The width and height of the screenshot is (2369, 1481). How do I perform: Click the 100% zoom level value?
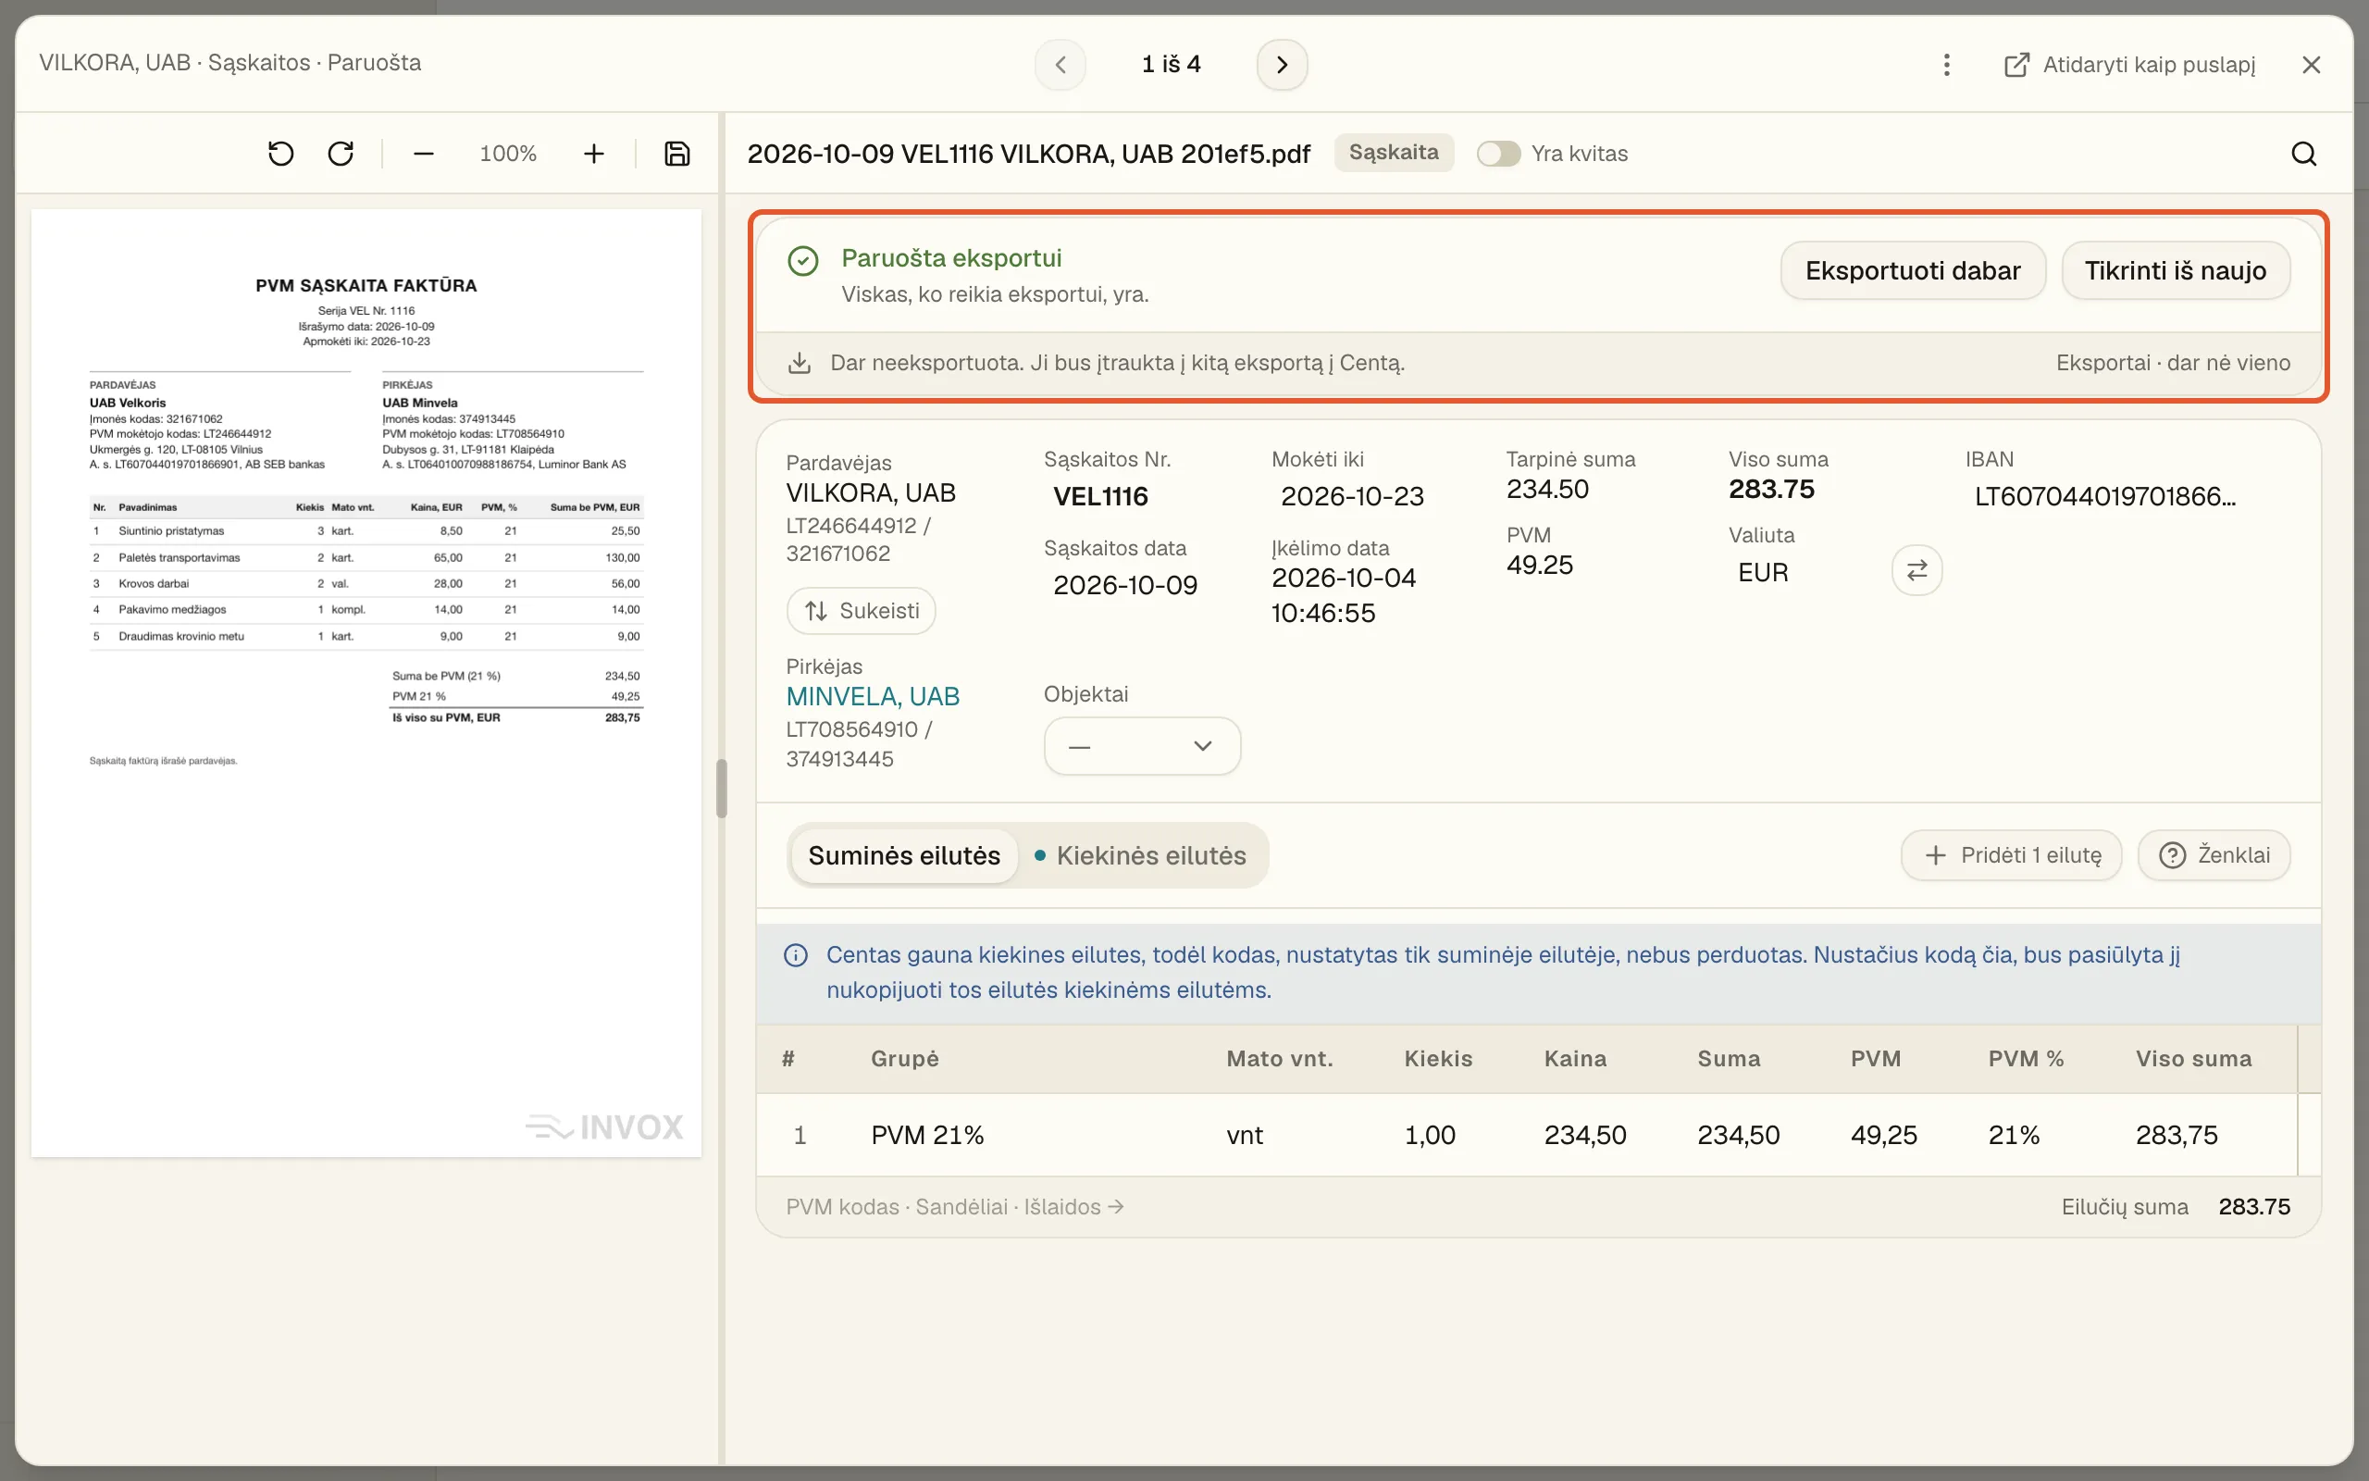(x=508, y=154)
